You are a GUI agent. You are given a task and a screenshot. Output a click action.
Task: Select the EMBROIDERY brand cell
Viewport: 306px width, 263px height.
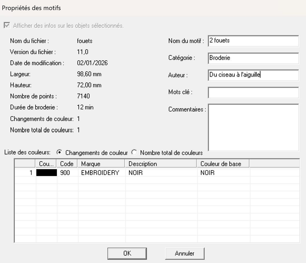tap(100, 173)
